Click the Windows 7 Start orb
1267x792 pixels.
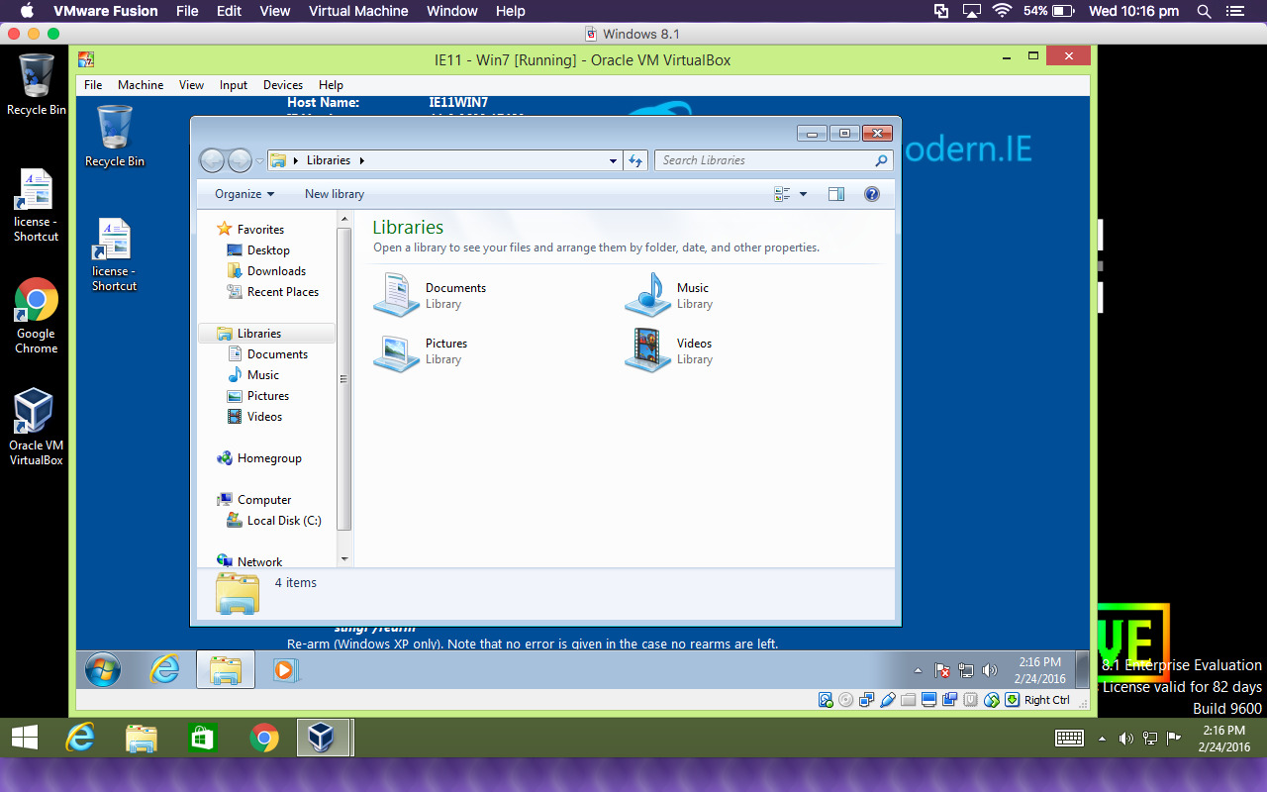[102, 670]
